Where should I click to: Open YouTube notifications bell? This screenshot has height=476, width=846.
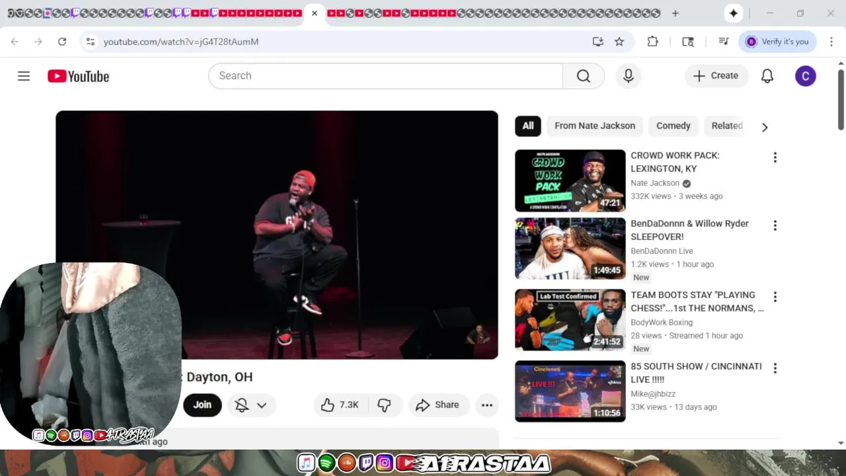coord(767,76)
